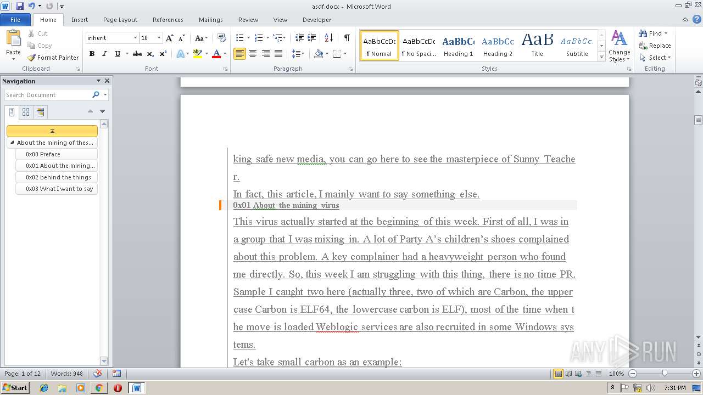
Task: Toggle Superscript formatting
Action: point(163,54)
